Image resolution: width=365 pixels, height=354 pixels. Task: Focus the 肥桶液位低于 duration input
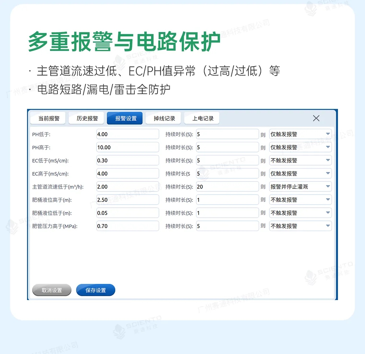tap(227, 213)
